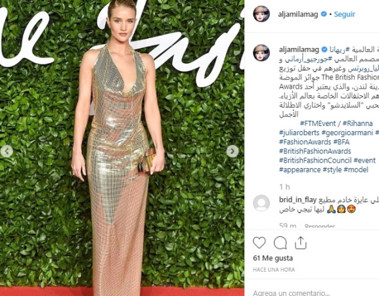
Task: Open the #Rihanna hashtag
Action: click(357, 123)
